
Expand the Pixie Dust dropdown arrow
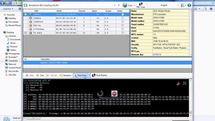tap(89, 75)
